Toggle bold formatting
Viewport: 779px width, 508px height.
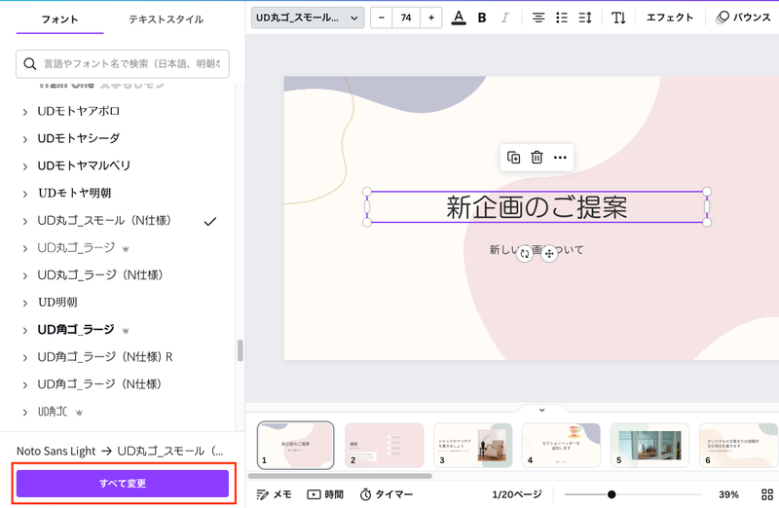point(482,18)
